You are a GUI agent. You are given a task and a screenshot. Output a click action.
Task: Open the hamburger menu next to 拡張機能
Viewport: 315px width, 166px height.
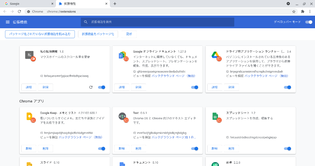pyautogui.click(x=7, y=22)
